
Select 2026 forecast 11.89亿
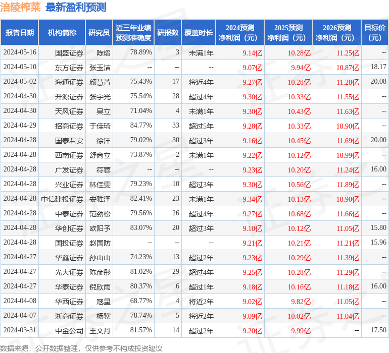pyautogui.click(x=348, y=185)
